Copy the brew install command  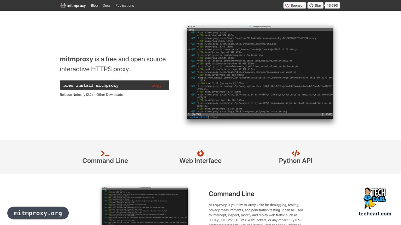point(156,85)
